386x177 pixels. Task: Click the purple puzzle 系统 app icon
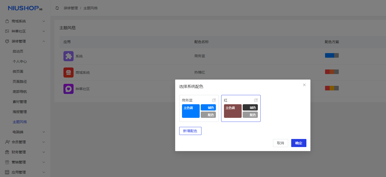[x=69, y=56]
